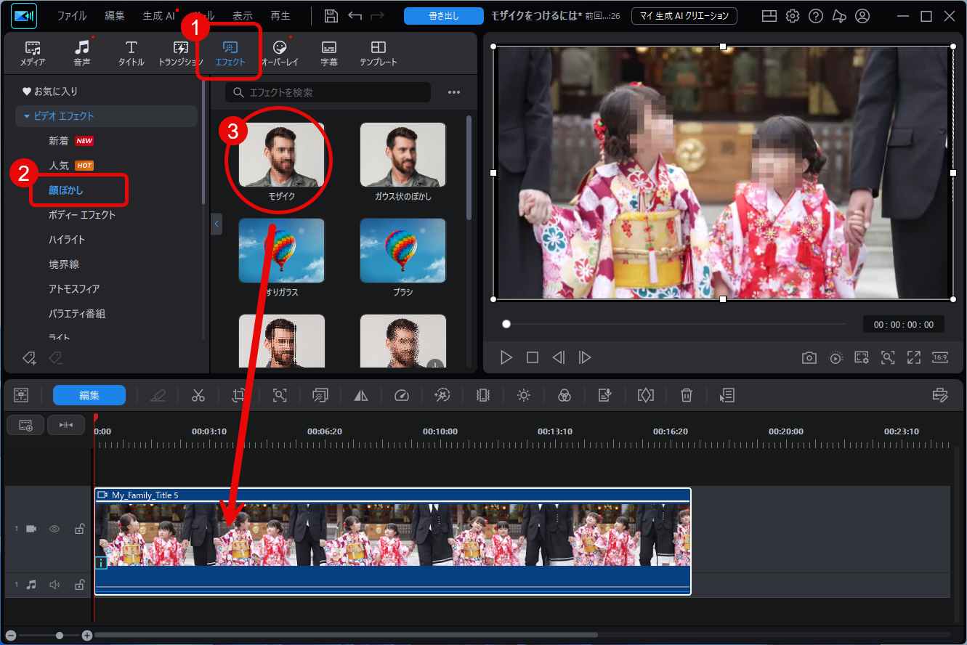This screenshot has width=967, height=645.
Task: Click the 00:00:00:00 timecode field
Action: pyautogui.click(x=904, y=325)
